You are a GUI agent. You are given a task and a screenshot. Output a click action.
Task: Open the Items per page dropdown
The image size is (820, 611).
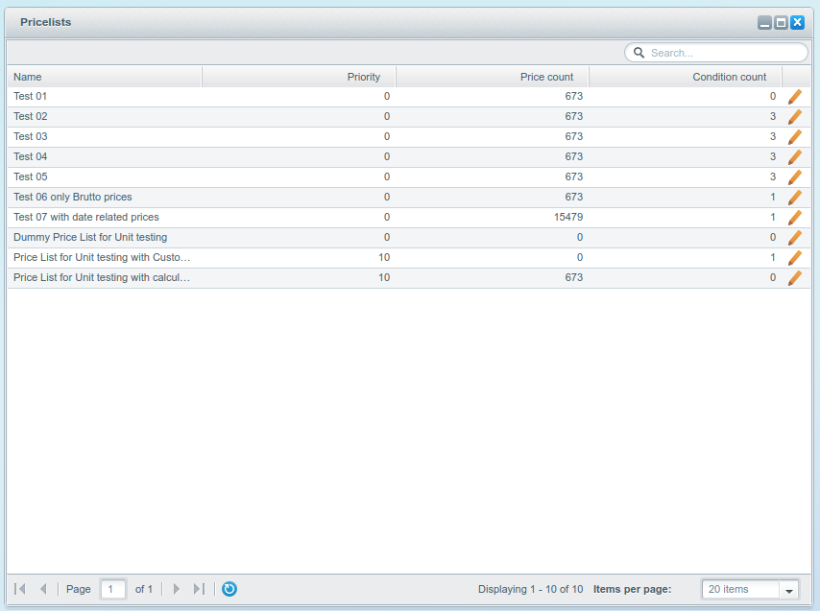pos(789,590)
